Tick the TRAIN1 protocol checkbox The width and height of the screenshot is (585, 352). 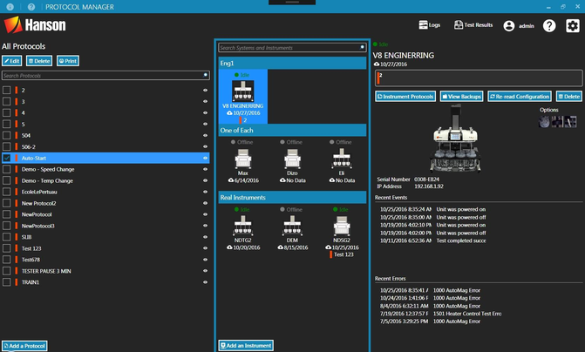tap(7, 281)
